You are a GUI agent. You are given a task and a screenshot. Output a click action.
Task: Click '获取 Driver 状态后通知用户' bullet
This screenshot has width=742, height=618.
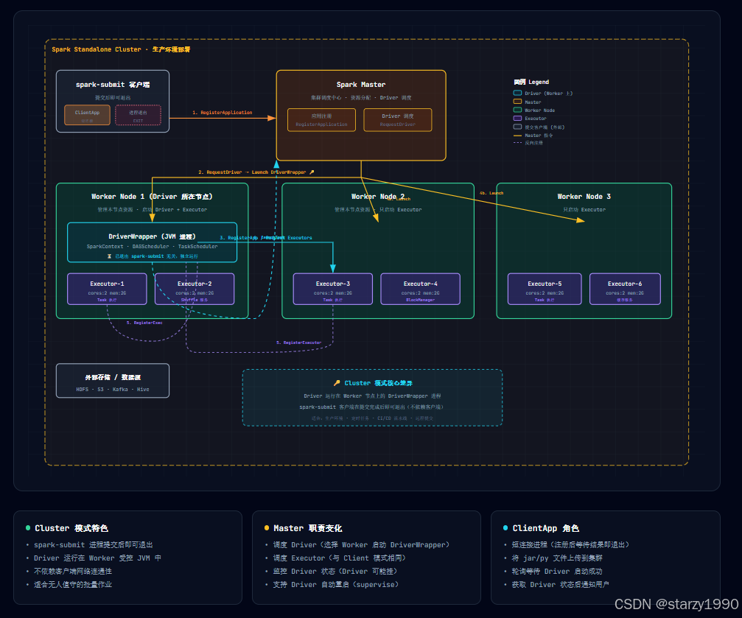pos(560,585)
